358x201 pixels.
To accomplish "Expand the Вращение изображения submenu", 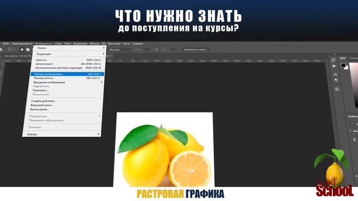I will click(x=66, y=82).
